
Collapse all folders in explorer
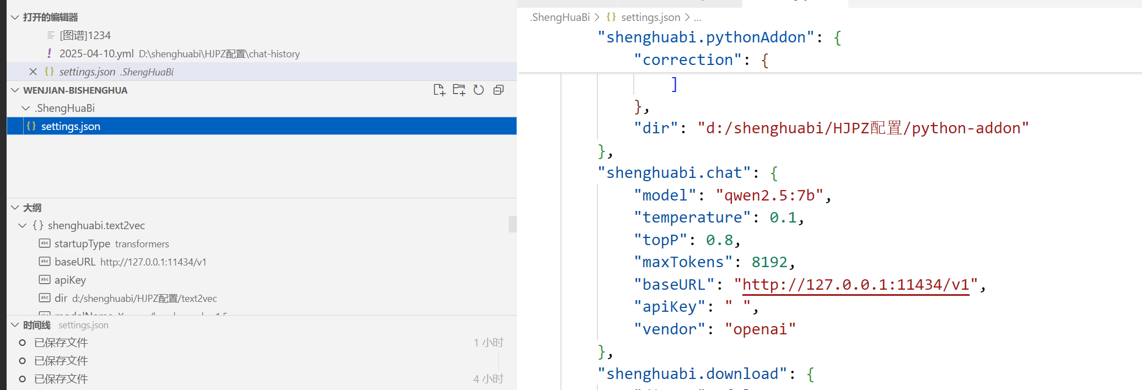[498, 90]
